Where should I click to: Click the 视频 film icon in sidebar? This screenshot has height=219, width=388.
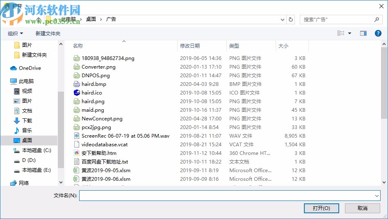(x=16, y=91)
